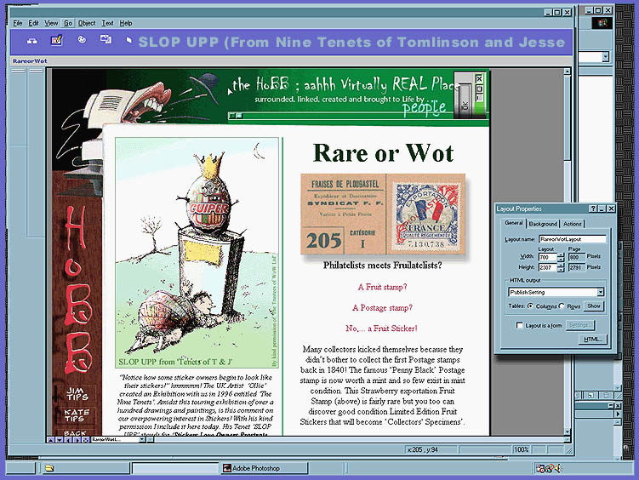The width and height of the screenshot is (639, 480).
Task: Click the system tray icons cluster
Action: 548,468
